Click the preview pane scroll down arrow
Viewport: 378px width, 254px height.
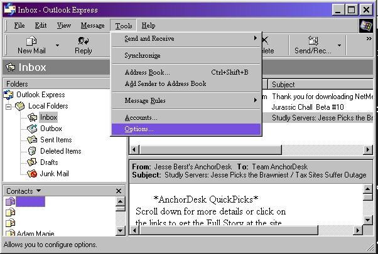pyautogui.click(x=367, y=220)
